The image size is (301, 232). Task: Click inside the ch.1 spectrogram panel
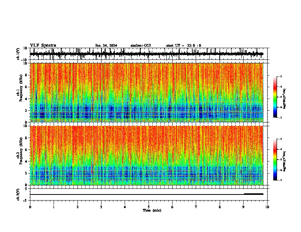147,92
